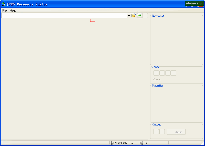Click the blank button right of green arrow
The height and width of the screenshot is (146, 205).
[x=145, y=16]
